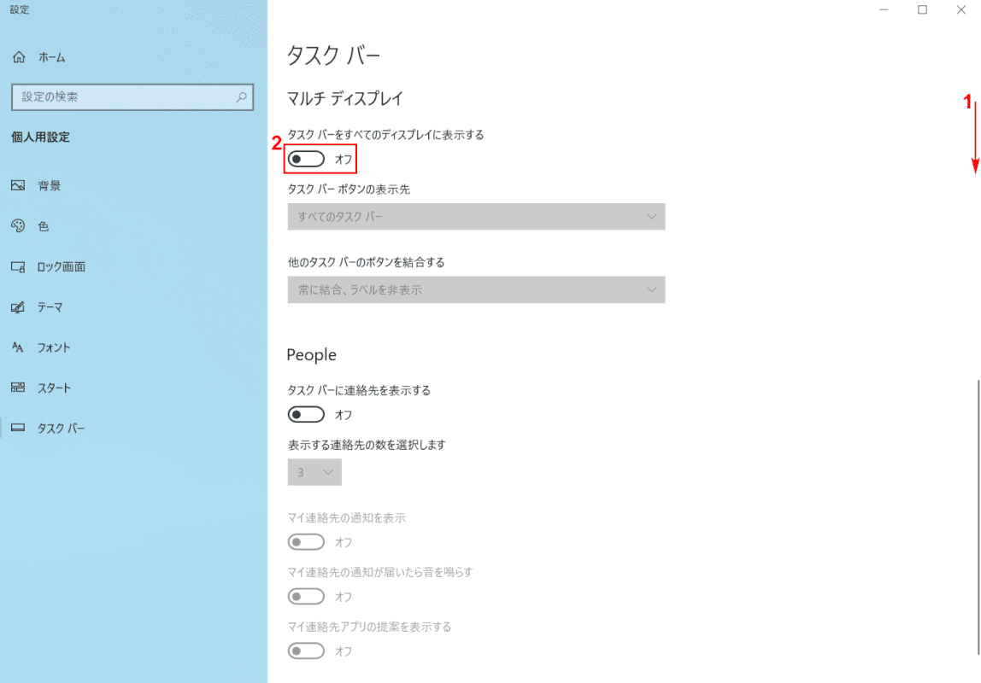
Task: Click the 個人用設定 section title
Action: coord(41,137)
